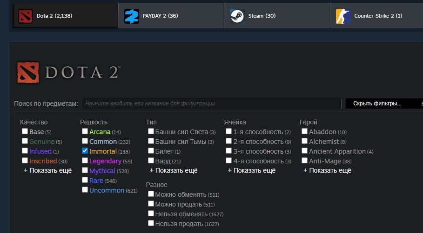The width and height of the screenshot is (423, 233).
Task: Click the Legendary rarity label text
Action: coord(105,161)
